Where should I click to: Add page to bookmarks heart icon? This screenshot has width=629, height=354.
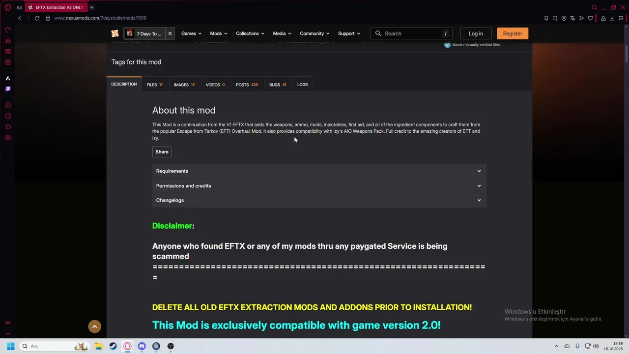590,18
